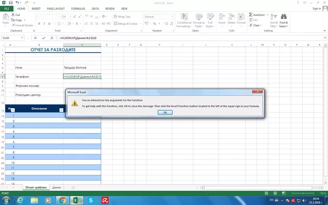Select the Данни sheet tab

pyautogui.click(x=57, y=188)
